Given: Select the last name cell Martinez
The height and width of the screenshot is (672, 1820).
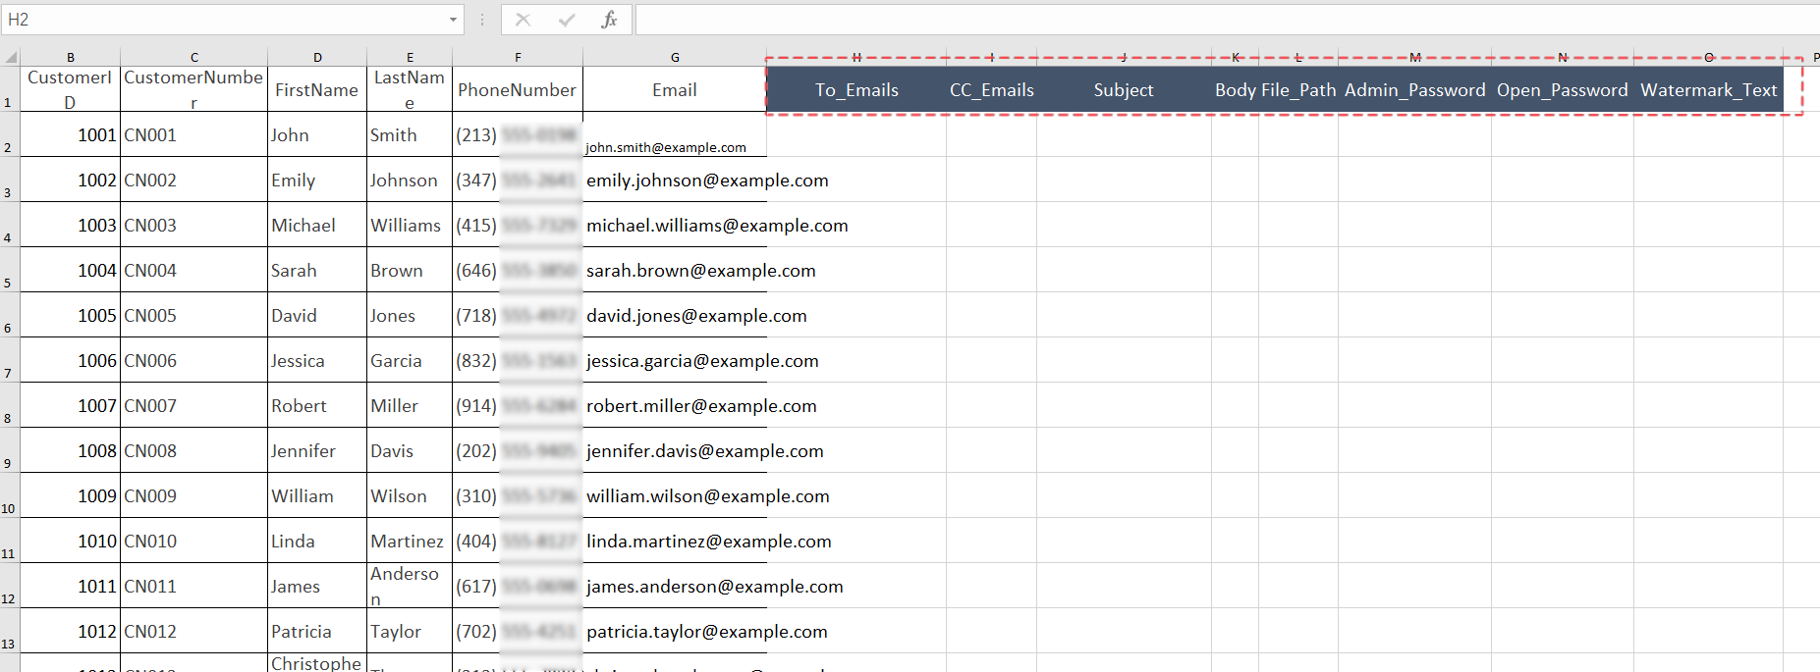Looking at the screenshot, I should (410, 541).
